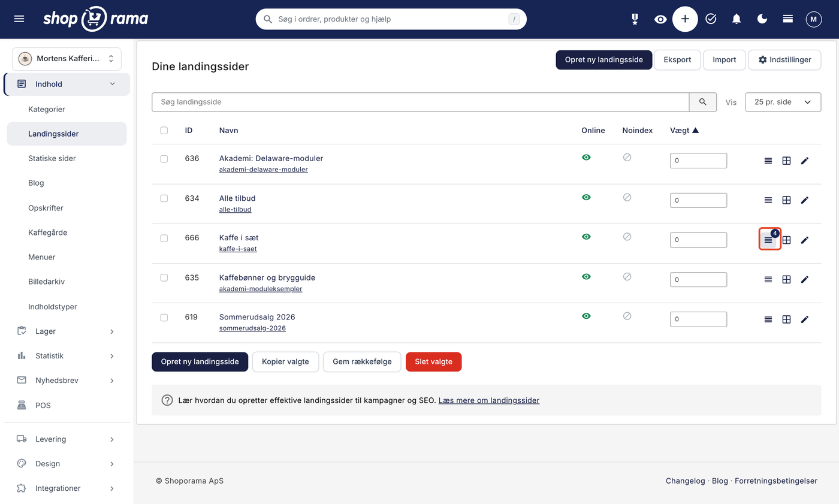Image resolution: width=839 pixels, height=504 pixels.
Task: Click Vægt field for Alle tilbud row
Action: click(x=698, y=200)
